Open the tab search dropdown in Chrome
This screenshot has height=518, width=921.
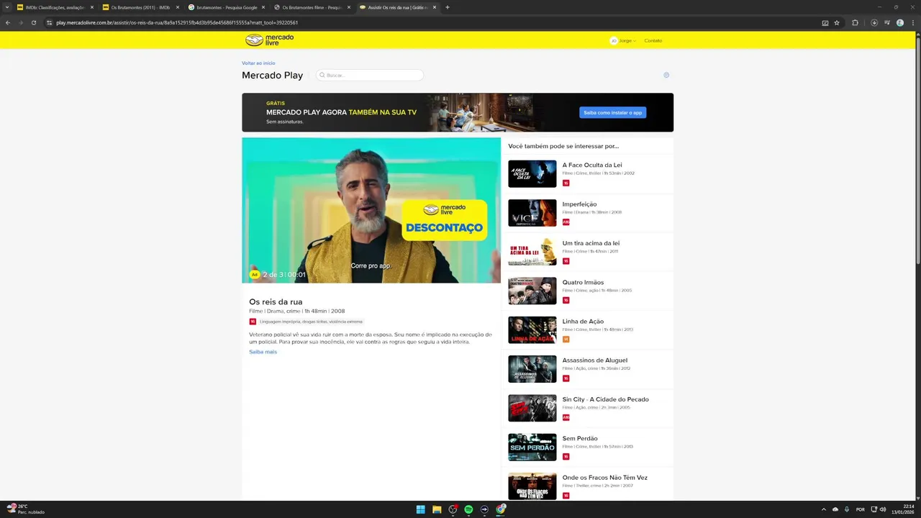coord(7,7)
